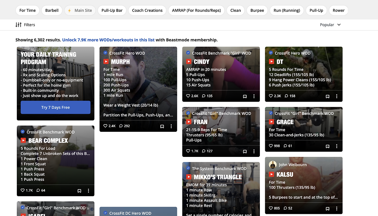Viewport: 378px width, 216px height.
Task: Click "Showing 6,302 results." text
Action: (x=38, y=40)
